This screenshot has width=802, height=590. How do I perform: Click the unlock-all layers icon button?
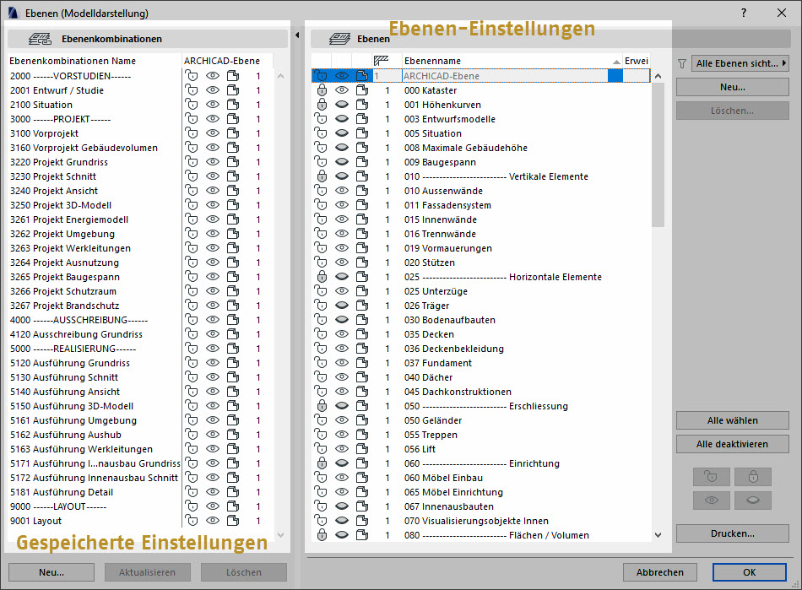pos(711,477)
